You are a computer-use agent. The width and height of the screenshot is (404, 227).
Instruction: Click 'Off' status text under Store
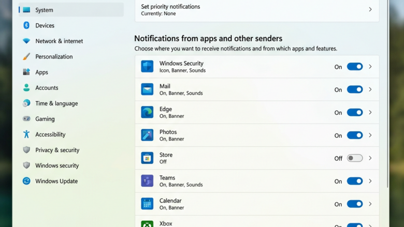click(x=163, y=162)
